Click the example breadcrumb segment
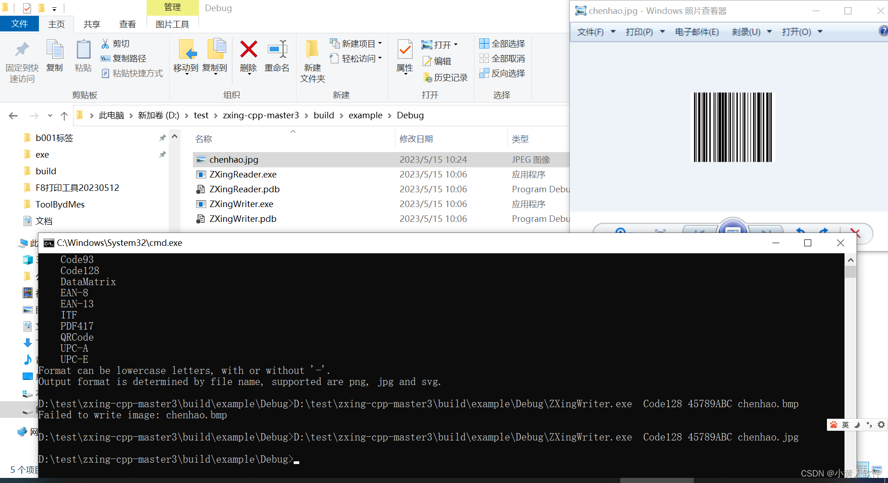Image resolution: width=888 pixels, height=483 pixels. point(365,116)
